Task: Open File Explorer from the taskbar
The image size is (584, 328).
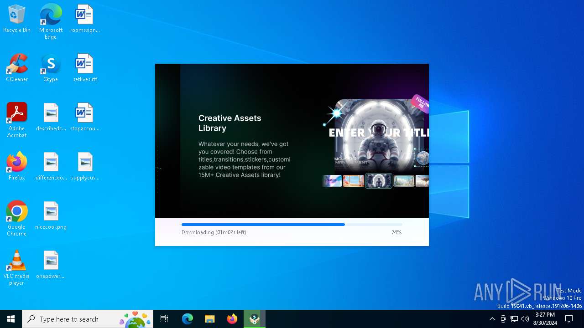Action: coord(210,319)
